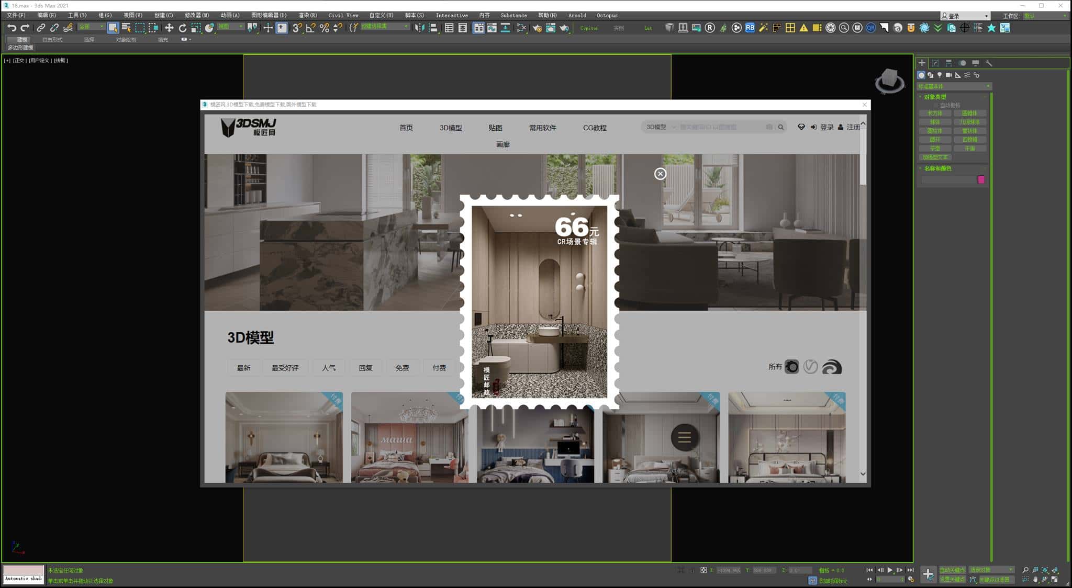The image size is (1072, 588).
Task: Open the 标准基本体 primitives dropdown
Action: [x=954, y=86]
